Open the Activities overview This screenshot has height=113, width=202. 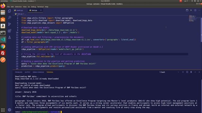point(4,1)
